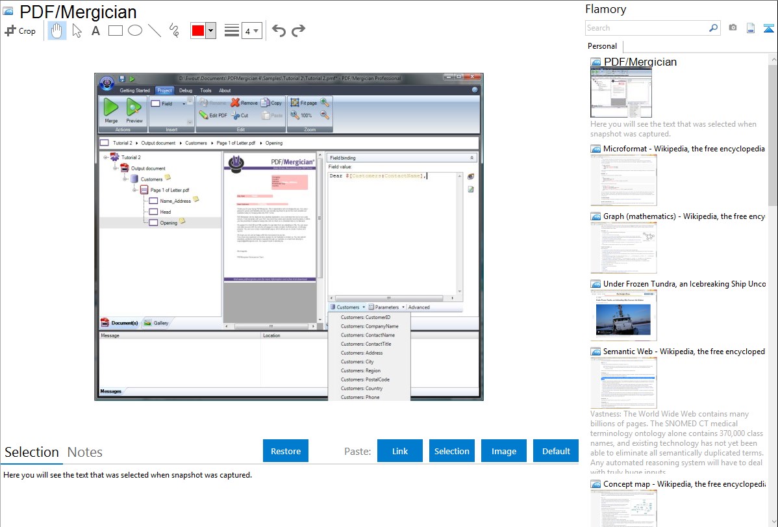The width and height of the screenshot is (778, 527).
Task: Click the Link paste button
Action: (400, 451)
